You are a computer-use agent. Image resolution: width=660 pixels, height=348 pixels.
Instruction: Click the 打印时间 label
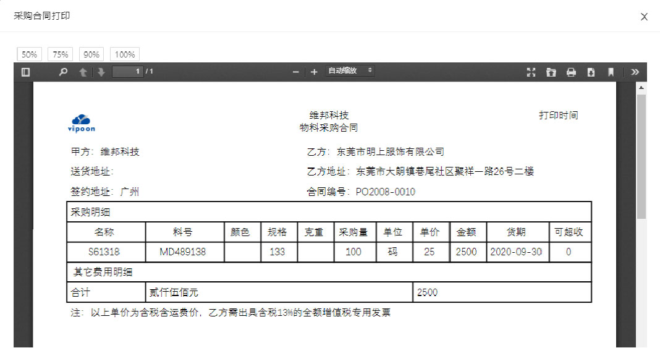[558, 116]
